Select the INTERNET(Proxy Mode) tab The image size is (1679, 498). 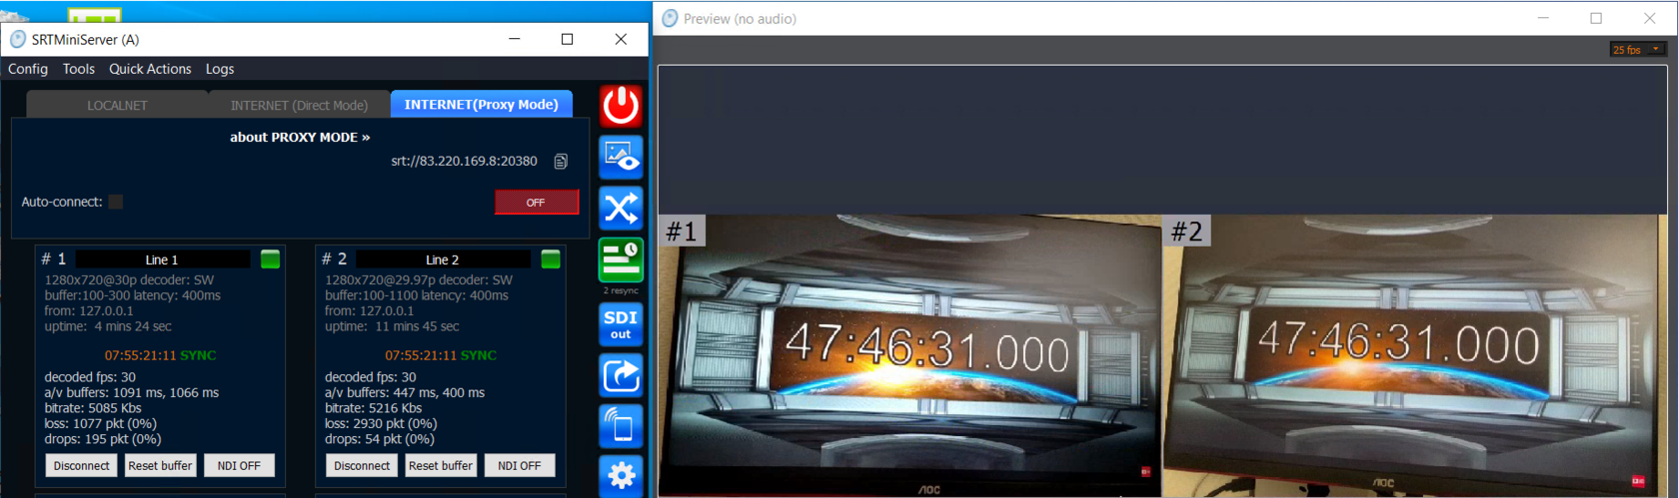tap(482, 104)
